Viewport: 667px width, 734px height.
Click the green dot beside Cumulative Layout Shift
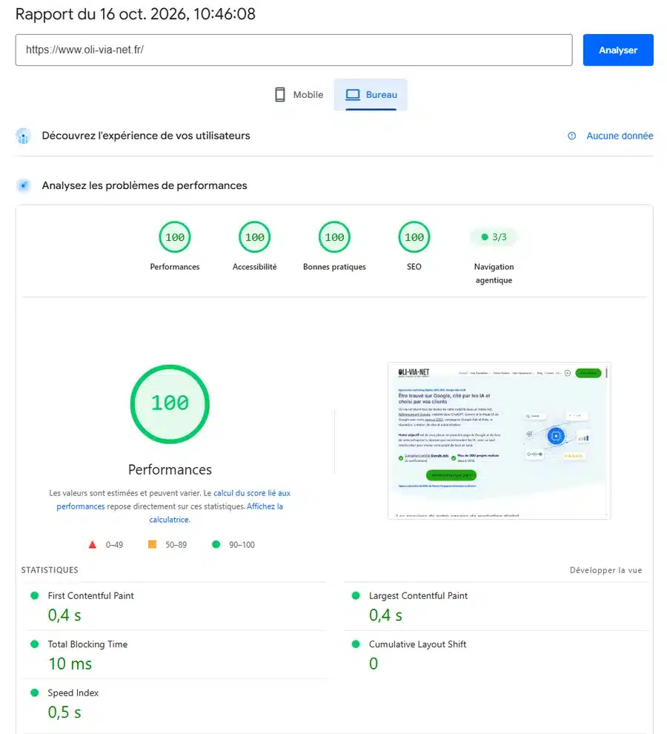(356, 644)
